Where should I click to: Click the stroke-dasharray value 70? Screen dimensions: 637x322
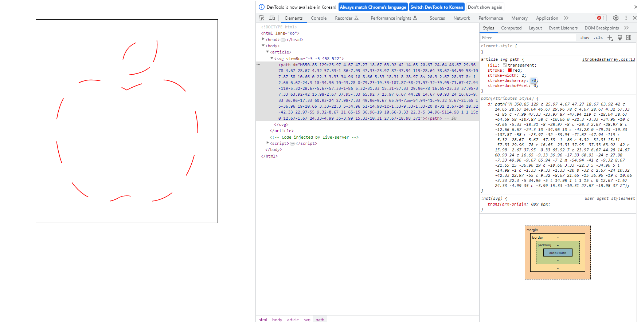tap(534, 80)
